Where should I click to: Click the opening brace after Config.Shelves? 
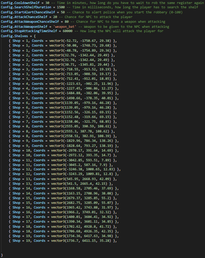click(x=35, y=36)
